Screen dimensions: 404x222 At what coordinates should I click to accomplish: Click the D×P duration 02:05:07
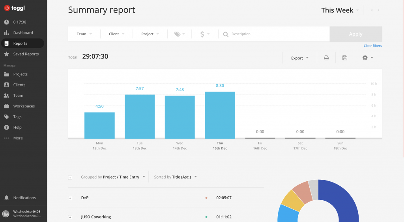[224, 198]
